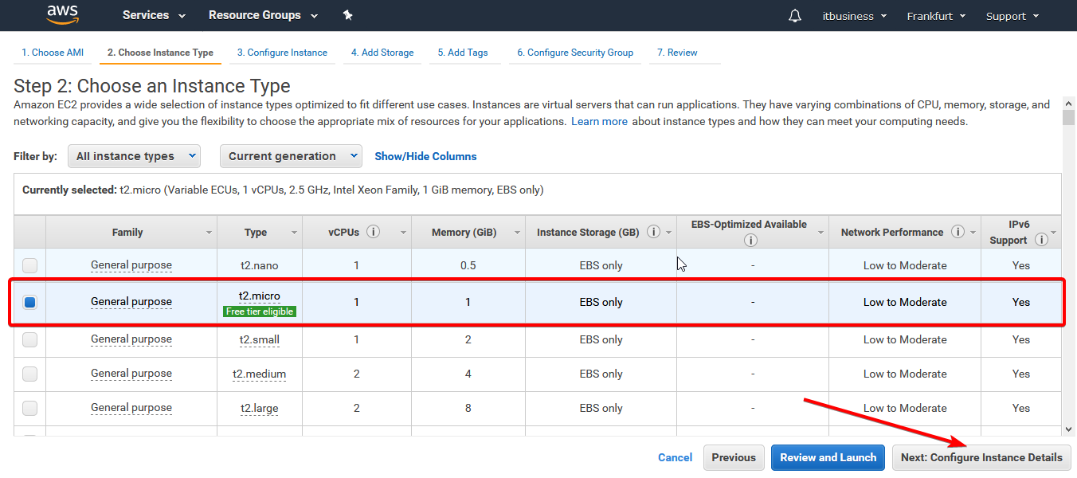1077x478 pixels.
Task: Click the IPv6 Support info icon
Action: click(1040, 240)
